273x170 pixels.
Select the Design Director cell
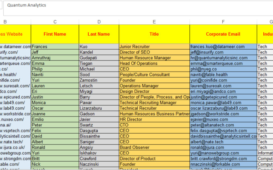[x=154, y=92]
